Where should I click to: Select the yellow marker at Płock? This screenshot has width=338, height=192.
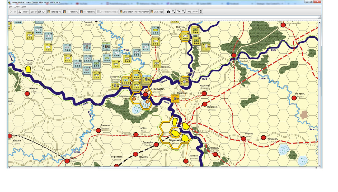[x=28, y=69]
